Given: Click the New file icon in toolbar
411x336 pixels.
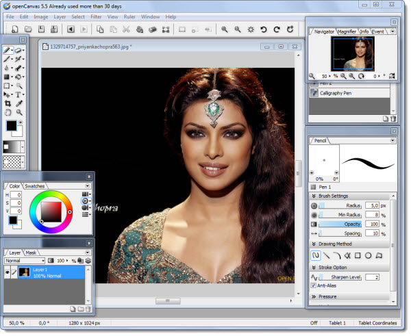Looking at the screenshot, I should coord(15,29).
